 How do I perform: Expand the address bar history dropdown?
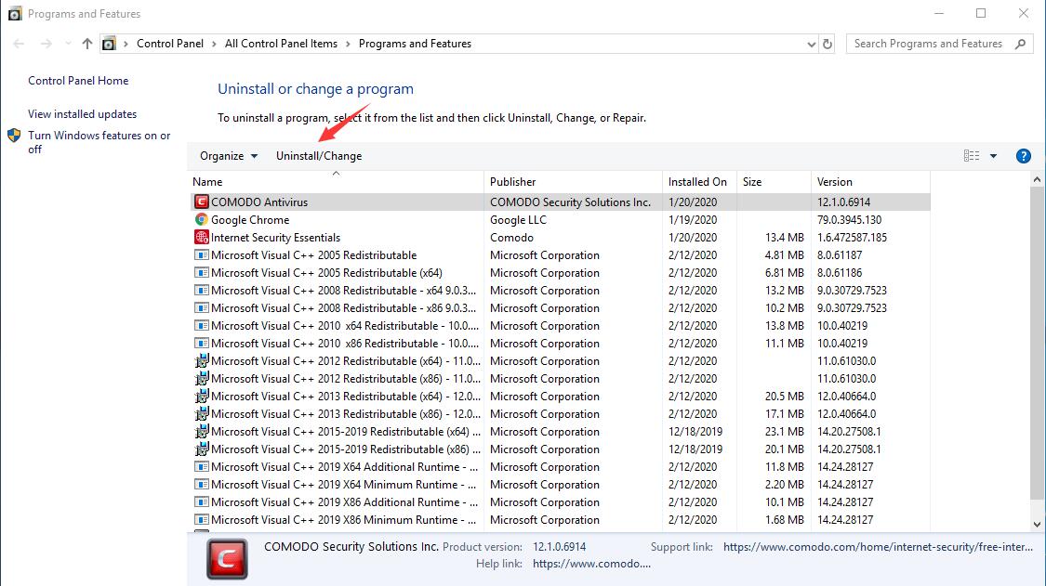point(811,44)
